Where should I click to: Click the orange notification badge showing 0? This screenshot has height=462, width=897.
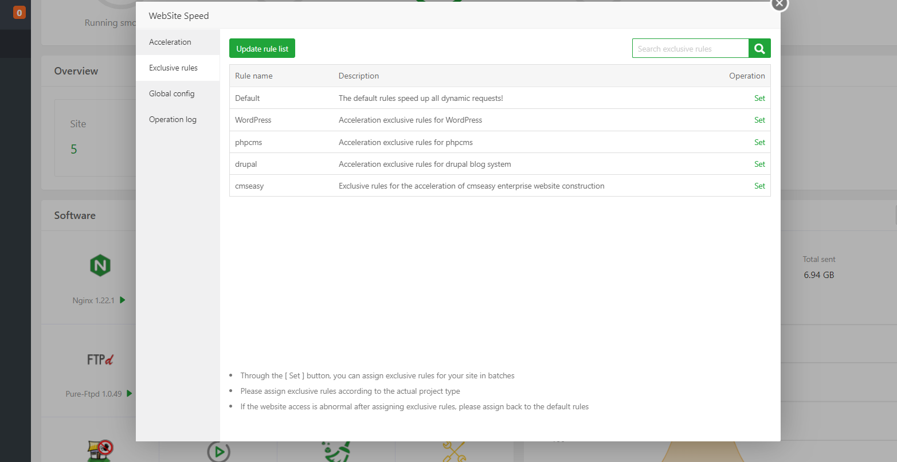(19, 13)
